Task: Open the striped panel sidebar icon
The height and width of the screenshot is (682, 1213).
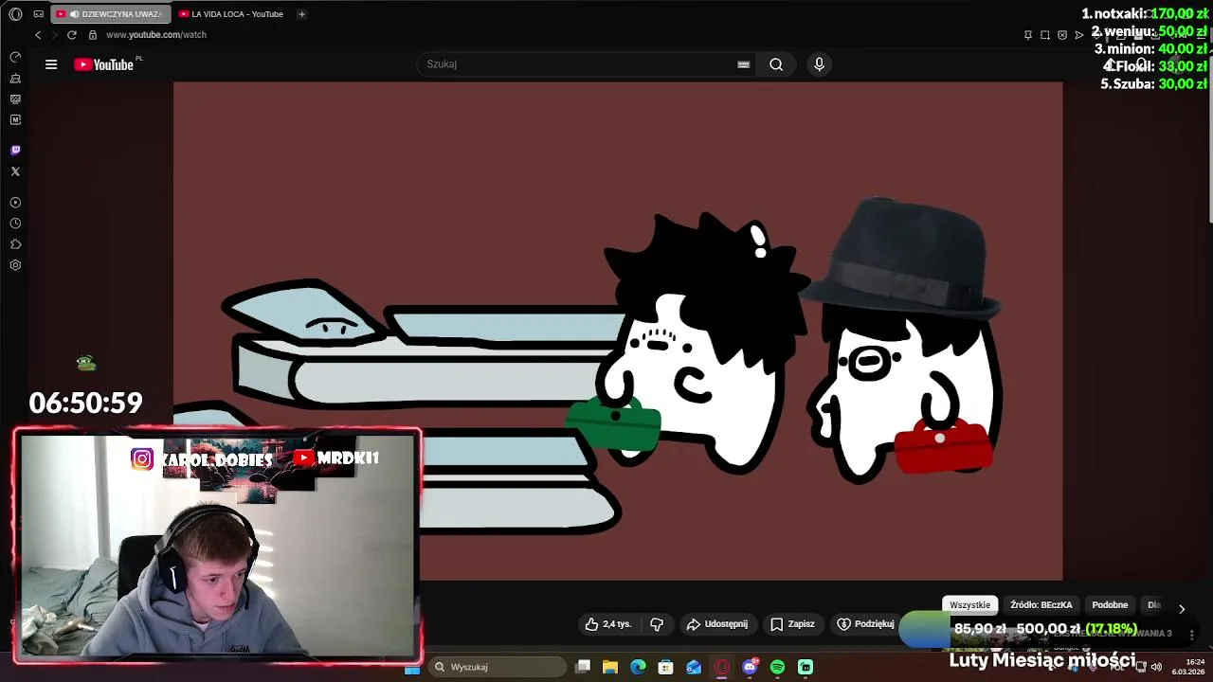Action: coord(15,99)
